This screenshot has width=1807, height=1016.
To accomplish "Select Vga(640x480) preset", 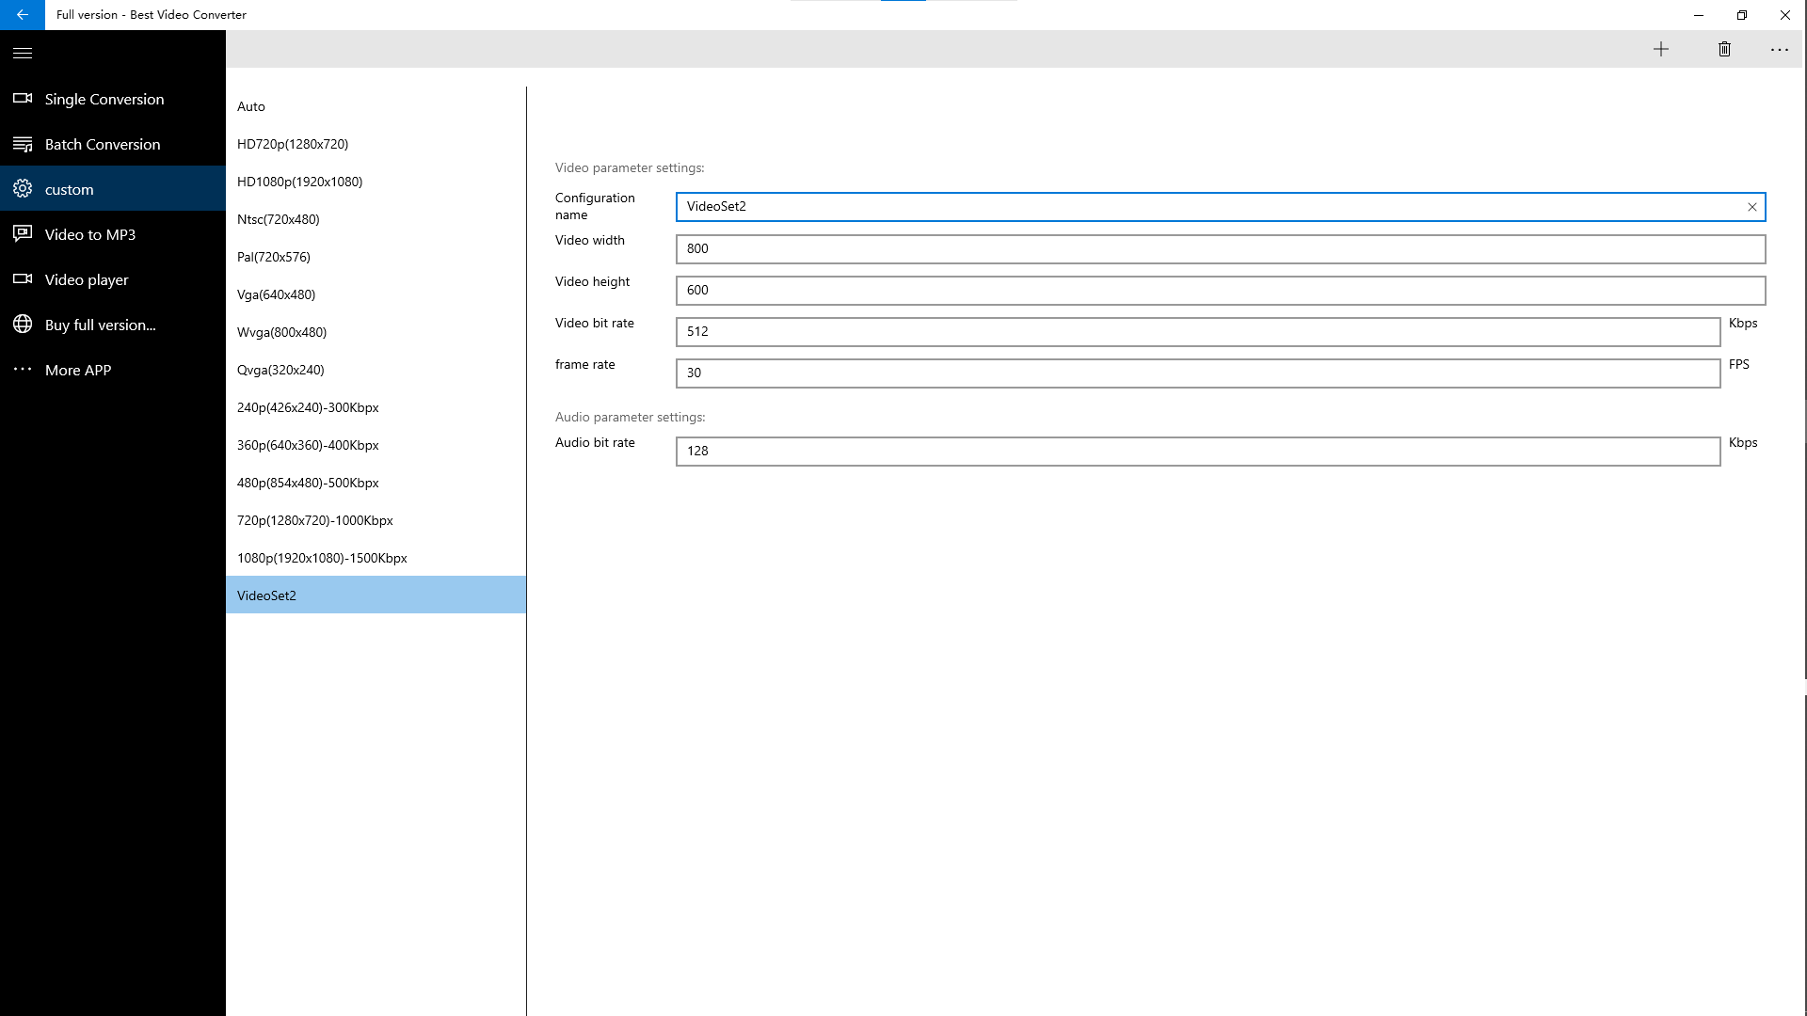I will pyautogui.click(x=376, y=294).
